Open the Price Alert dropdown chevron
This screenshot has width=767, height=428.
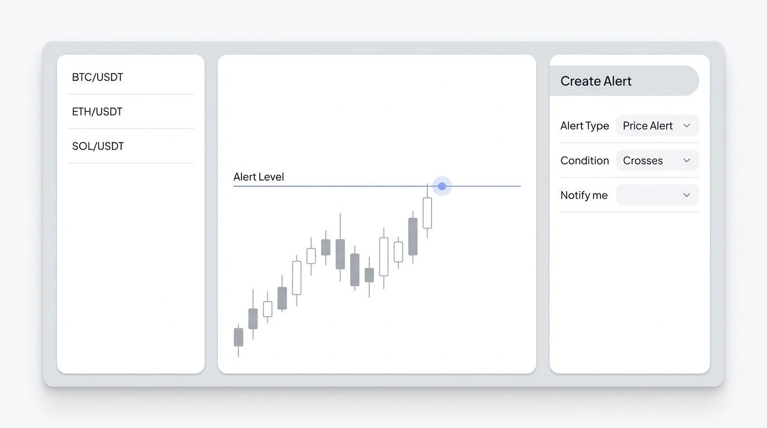(687, 125)
